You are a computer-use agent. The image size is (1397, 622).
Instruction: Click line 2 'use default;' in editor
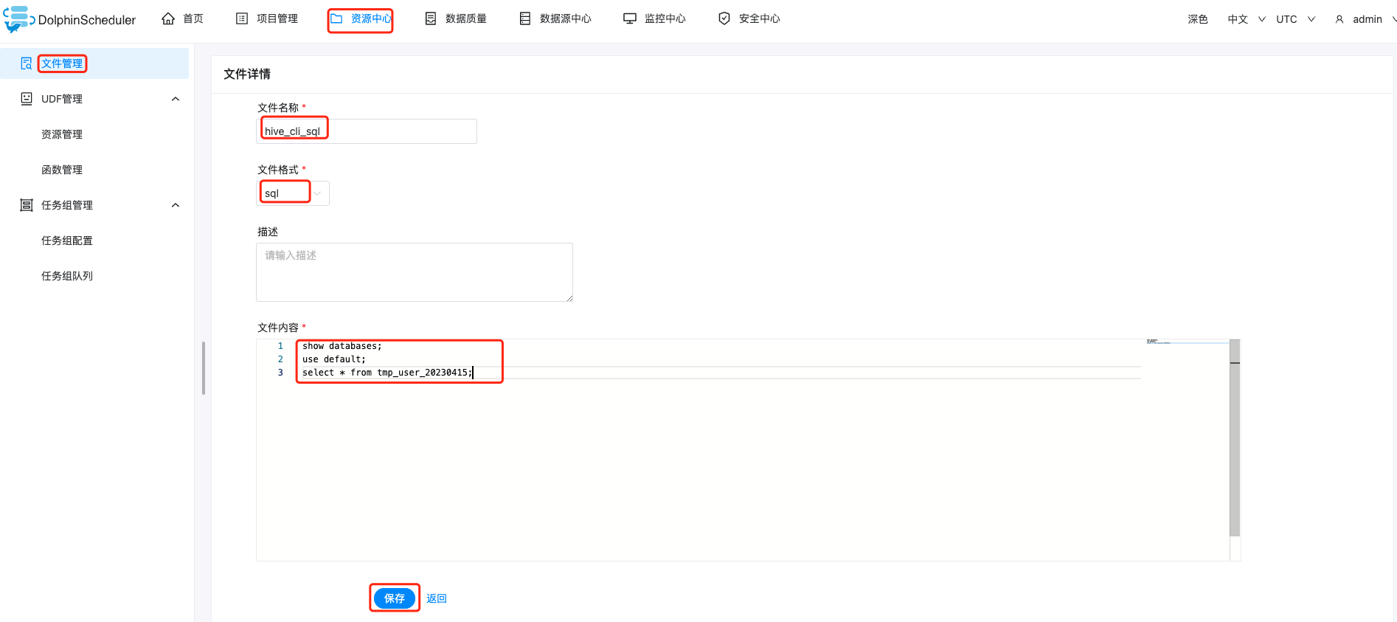click(x=334, y=359)
